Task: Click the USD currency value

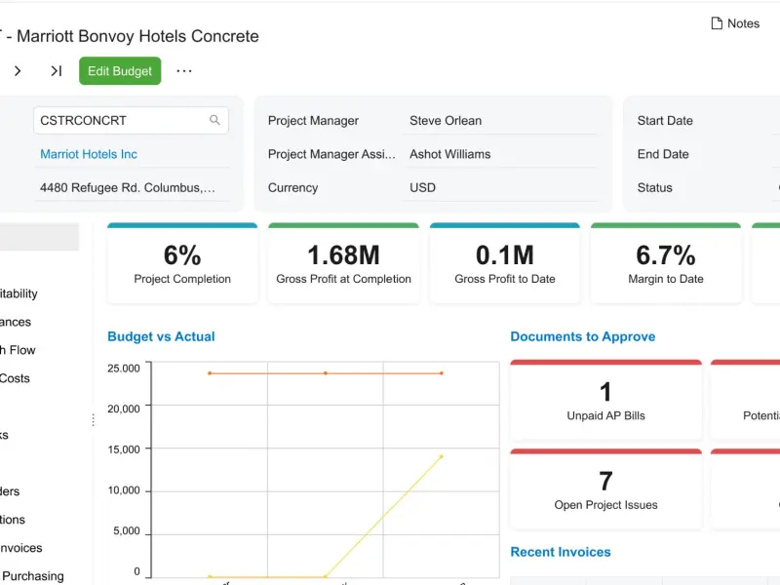Action: 422,187
